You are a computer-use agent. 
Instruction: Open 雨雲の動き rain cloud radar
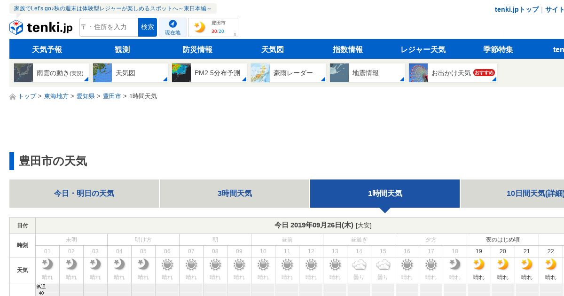pos(51,73)
